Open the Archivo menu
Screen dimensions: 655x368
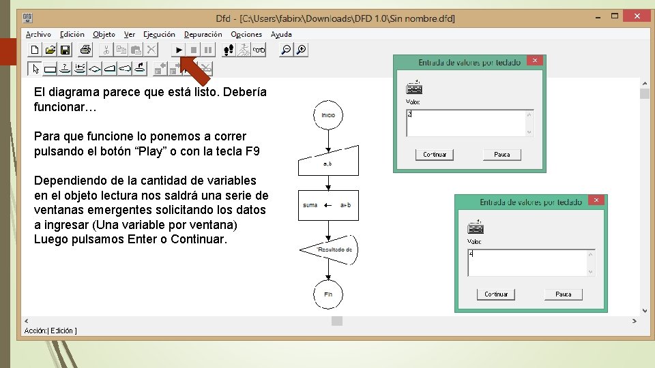click(x=38, y=34)
